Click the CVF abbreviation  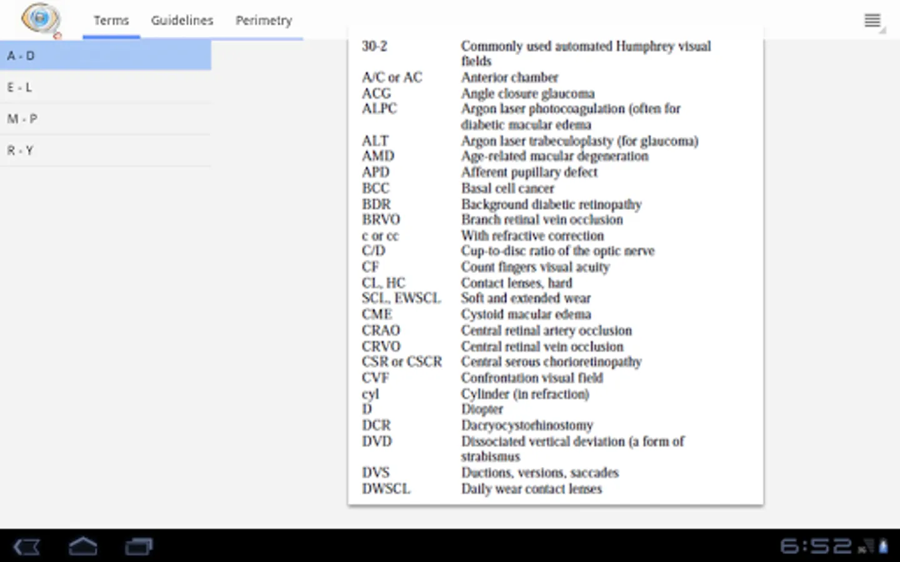(375, 378)
